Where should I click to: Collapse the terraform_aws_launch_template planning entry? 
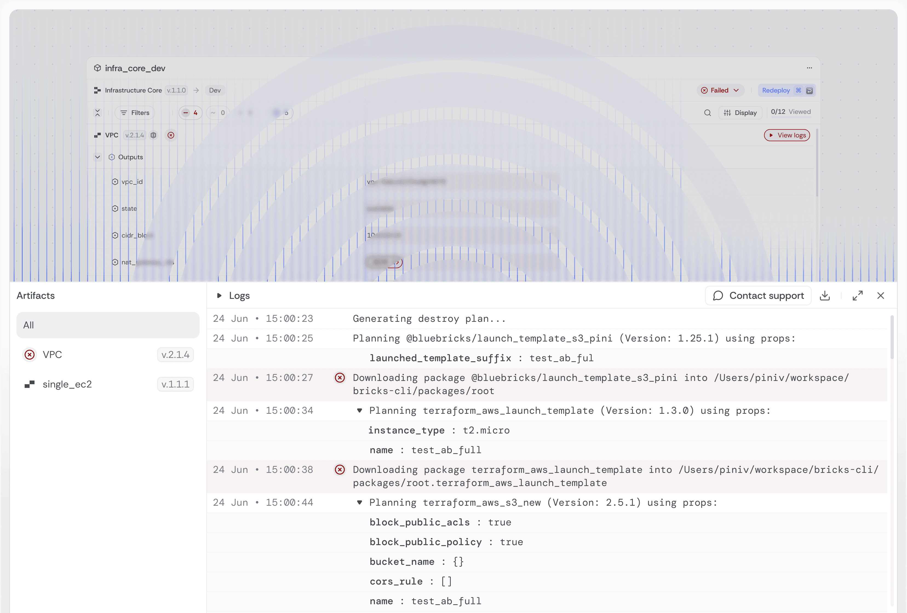[x=360, y=410]
